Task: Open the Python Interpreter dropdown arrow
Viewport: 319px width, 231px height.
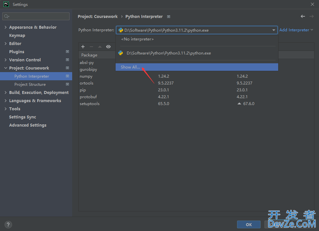Action: [x=274, y=30]
